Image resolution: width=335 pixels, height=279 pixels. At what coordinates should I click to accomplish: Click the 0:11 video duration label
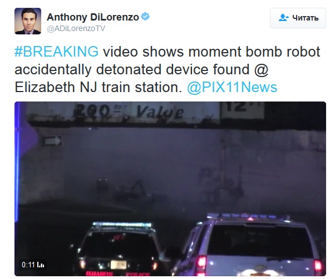coord(28,265)
